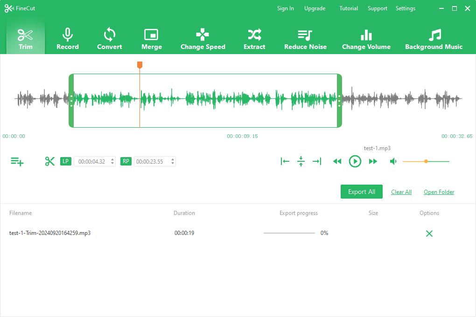Screen dimensions: 476x317
Task: Open the Settings menu item
Action: click(x=405, y=8)
